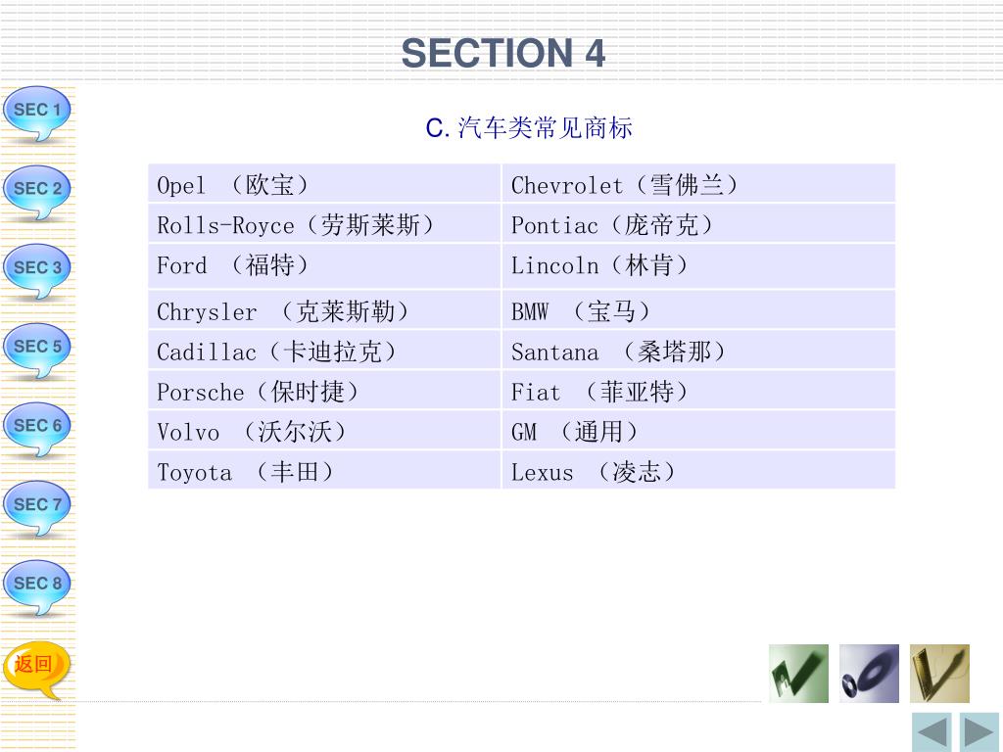Viewport: 1003px width, 752px height.
Task: Open the SEC 1 bubble button
Action: click(37, 113)
